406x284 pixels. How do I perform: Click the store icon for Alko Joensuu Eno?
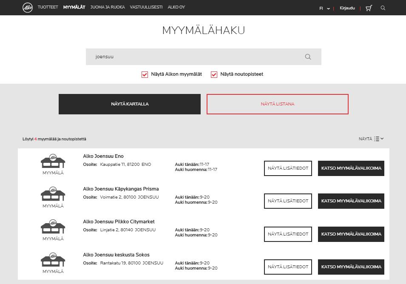53,161
